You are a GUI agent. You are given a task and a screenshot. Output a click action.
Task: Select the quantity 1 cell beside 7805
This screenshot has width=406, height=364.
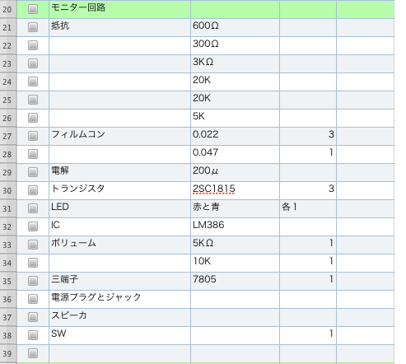[x=308, y=281]
